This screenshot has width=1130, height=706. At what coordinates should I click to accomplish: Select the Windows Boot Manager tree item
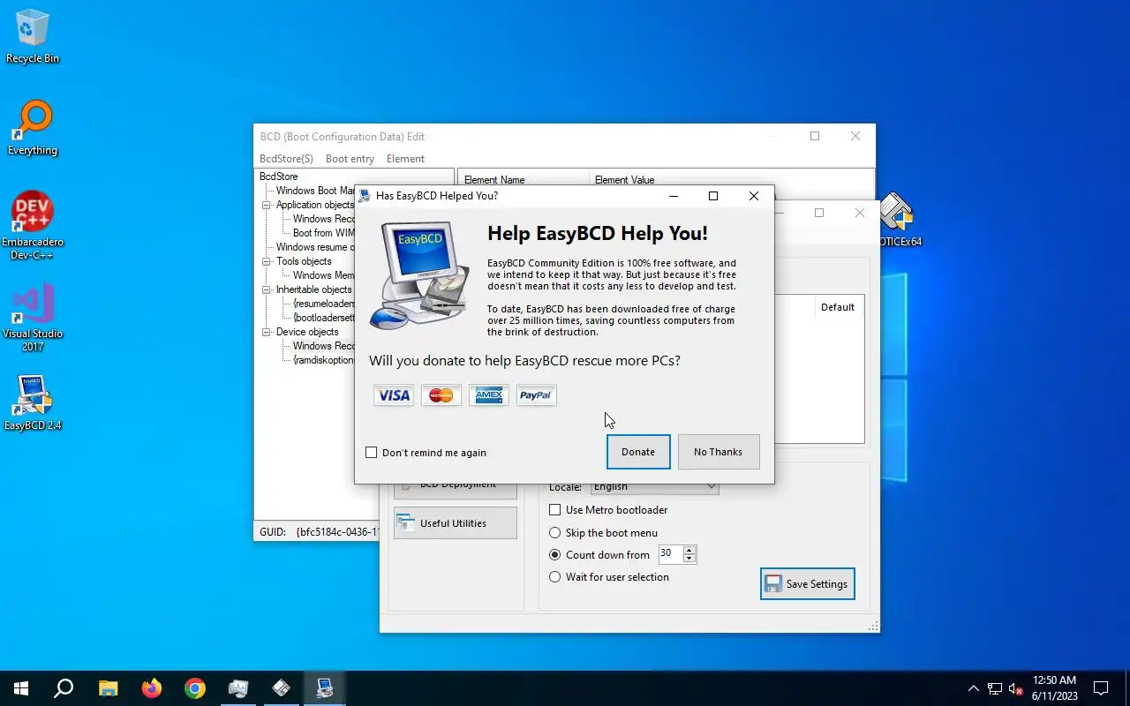315,191
